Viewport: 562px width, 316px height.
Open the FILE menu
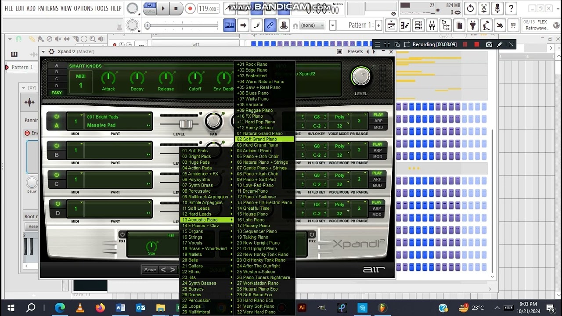pos(9,8)
